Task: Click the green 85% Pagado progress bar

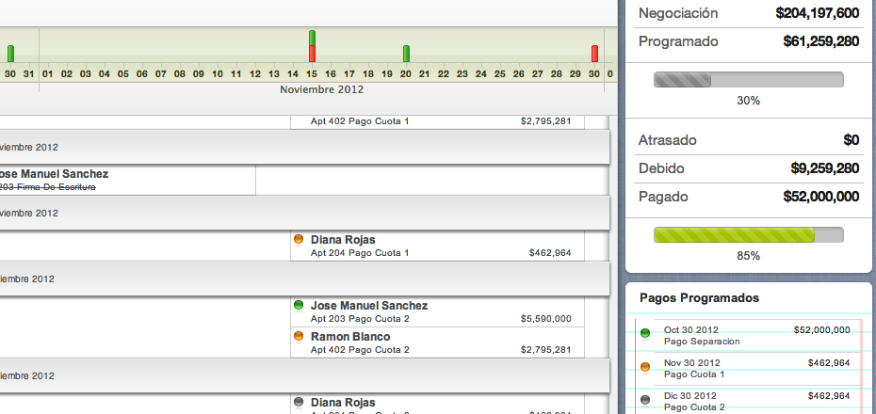Action: pos(748,235)
